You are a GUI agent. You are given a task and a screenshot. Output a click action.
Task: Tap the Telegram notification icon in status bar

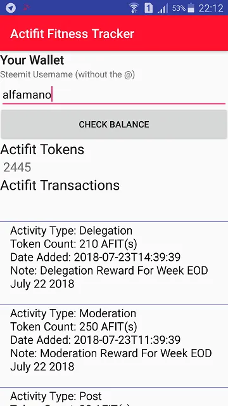[11, 8]
